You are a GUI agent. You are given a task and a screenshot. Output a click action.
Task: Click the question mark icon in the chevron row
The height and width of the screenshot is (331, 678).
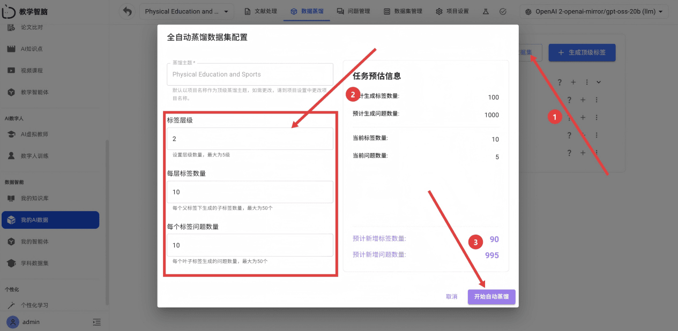(x=560, y=82)
